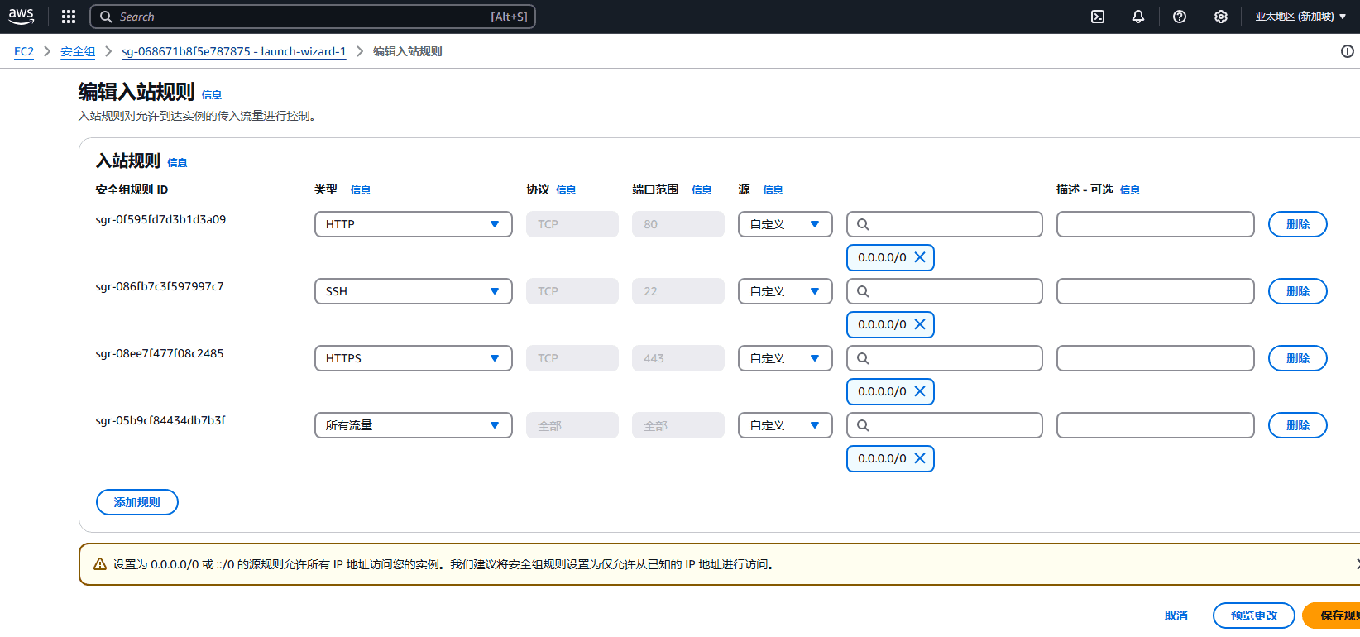The image size is (1360, 637).
Task: Click 信息 link next to 协议 column
Action: point(566,189)
